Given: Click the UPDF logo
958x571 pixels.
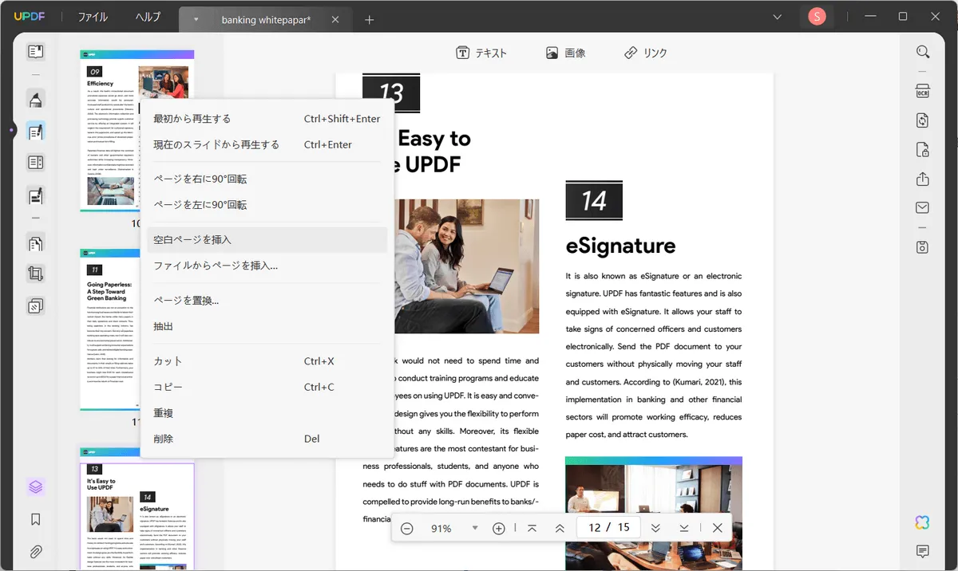Looking at the screenshot, I should click(31, 18).
